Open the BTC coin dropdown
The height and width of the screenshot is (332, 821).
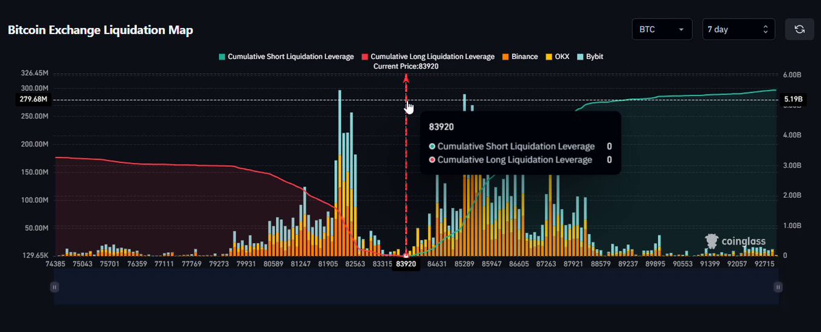662,29
